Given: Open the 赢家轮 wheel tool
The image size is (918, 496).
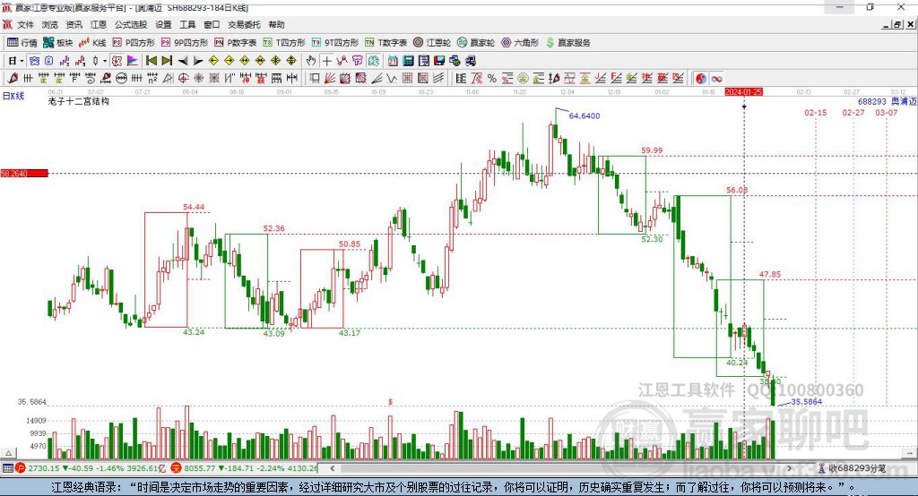Looking at the screenshot, I should coord(476,43).
